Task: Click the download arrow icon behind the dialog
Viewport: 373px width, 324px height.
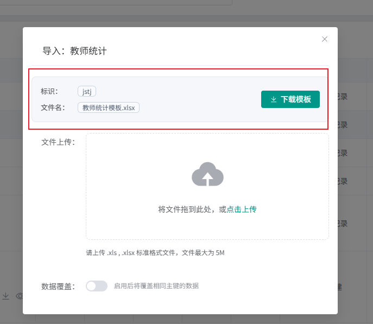Action: pos(6,296)
